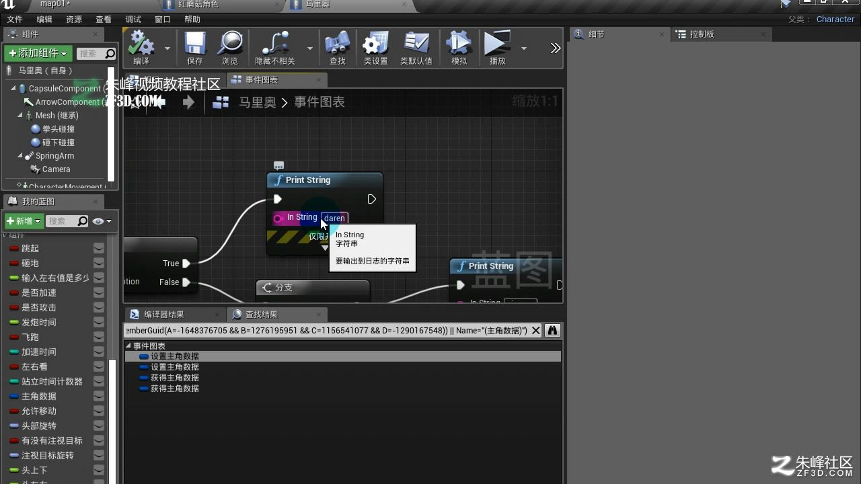Toggle visibility eye for variable 飞跑
Image resolution: width=861 pixels, height=484 pixels.
tap(99, 337)
